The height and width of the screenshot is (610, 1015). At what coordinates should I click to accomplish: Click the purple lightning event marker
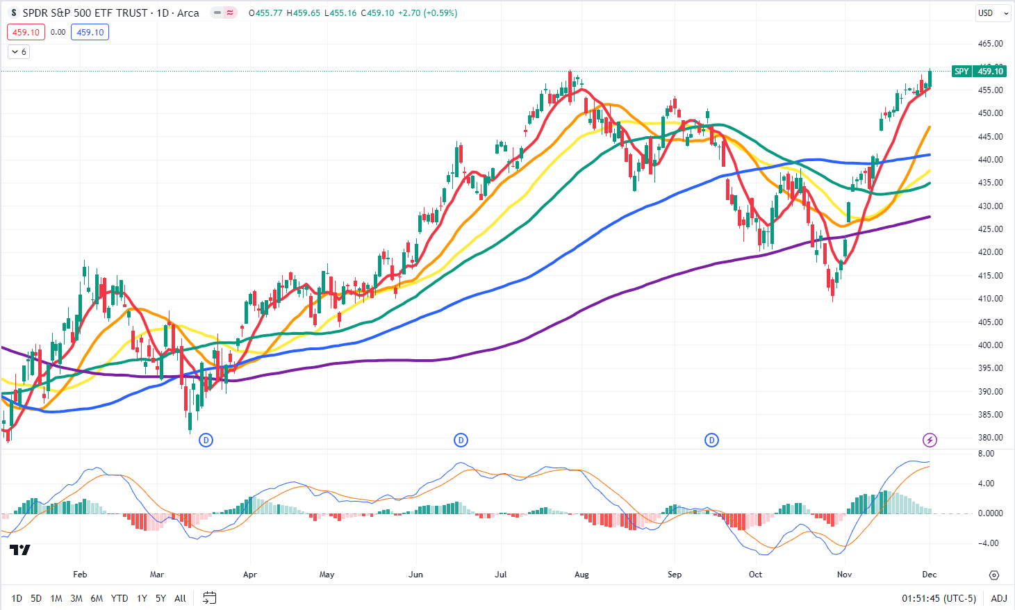pyautogui.click(x=930, y=440)
